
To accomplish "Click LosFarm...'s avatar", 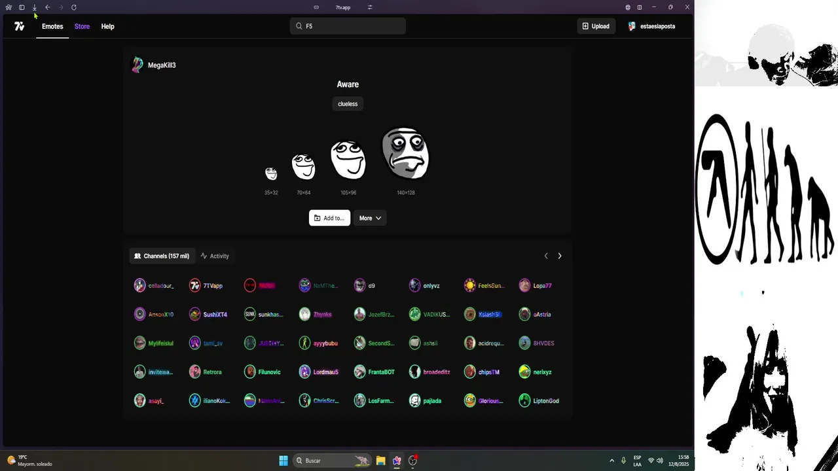I will click(359, 400).
